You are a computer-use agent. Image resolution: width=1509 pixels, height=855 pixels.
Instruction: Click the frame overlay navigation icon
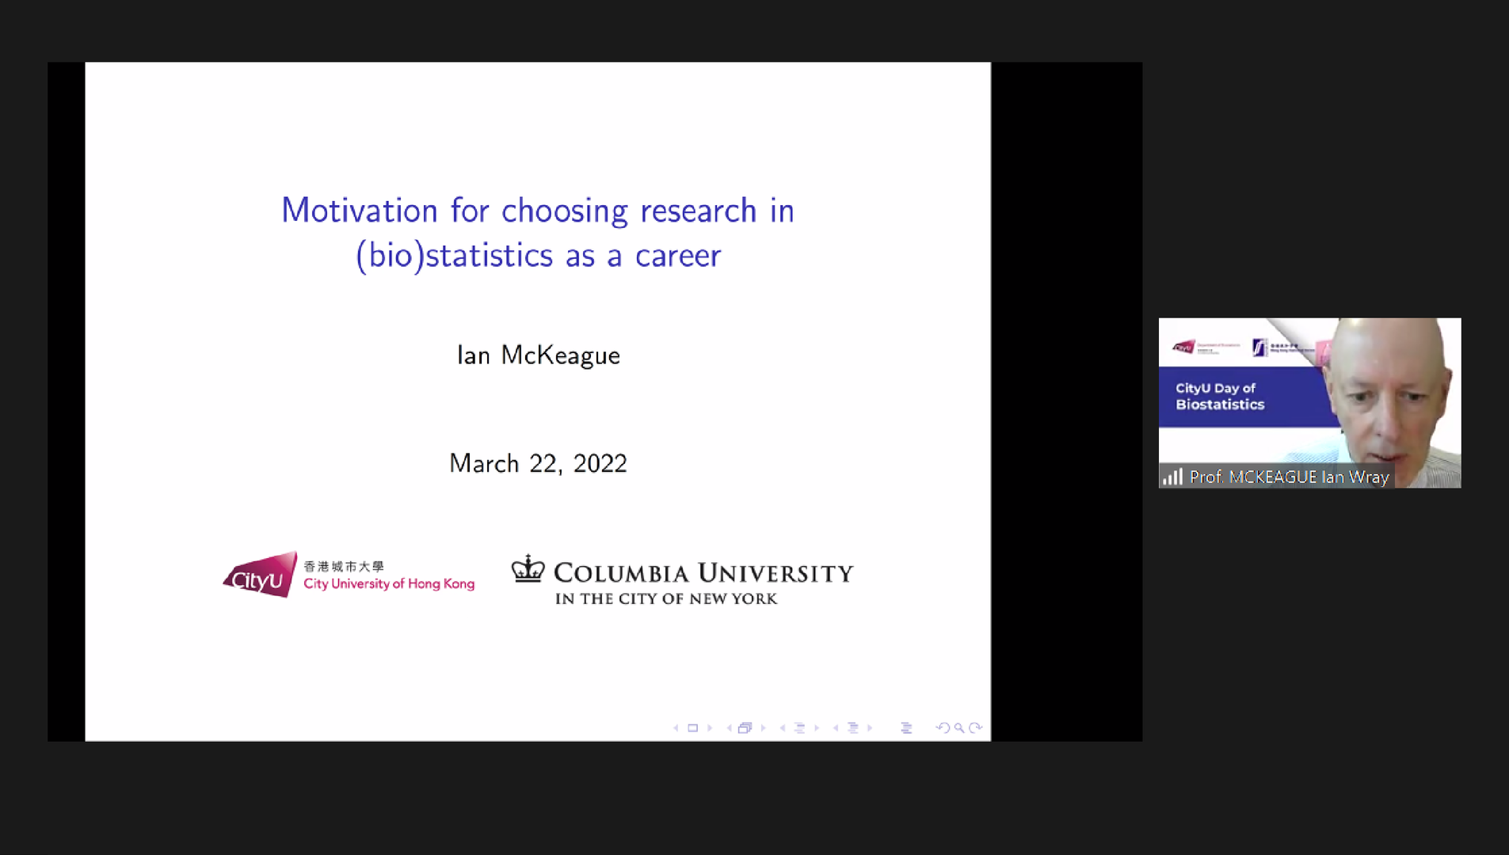point(745,728)
